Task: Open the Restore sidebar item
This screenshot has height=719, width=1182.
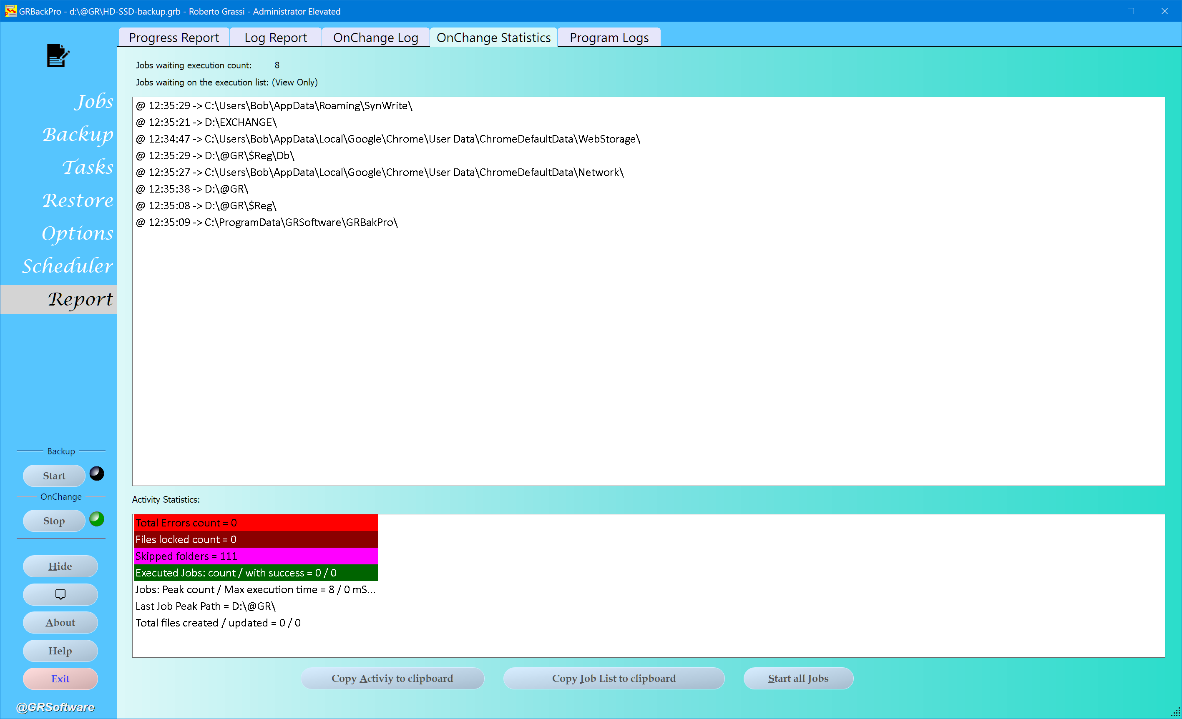Action: pos(78,200)
